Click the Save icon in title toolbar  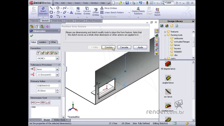point(127,3)
